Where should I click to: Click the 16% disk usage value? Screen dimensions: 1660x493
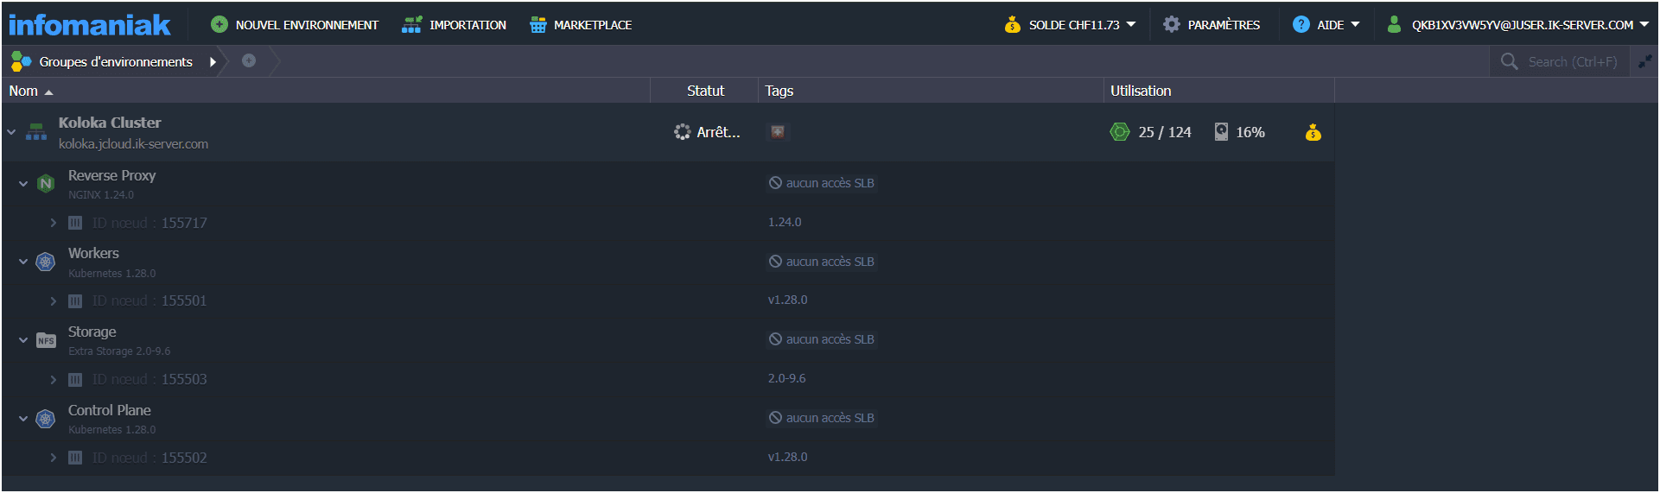tap(1250, 132)
